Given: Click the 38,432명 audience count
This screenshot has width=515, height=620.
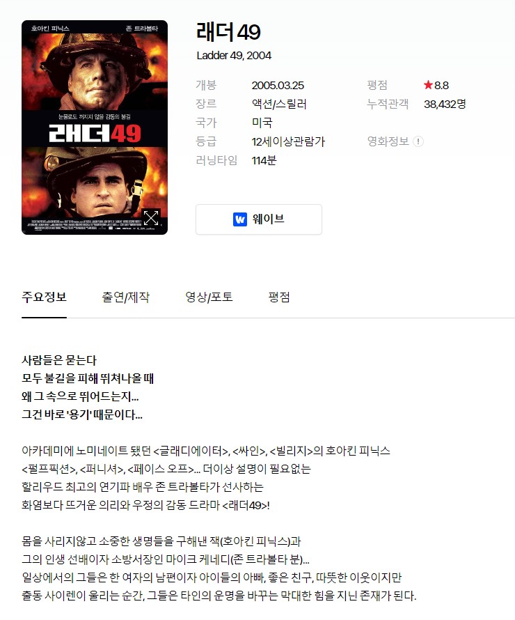Looking at the screenshot, I should (x=445, y=104).
